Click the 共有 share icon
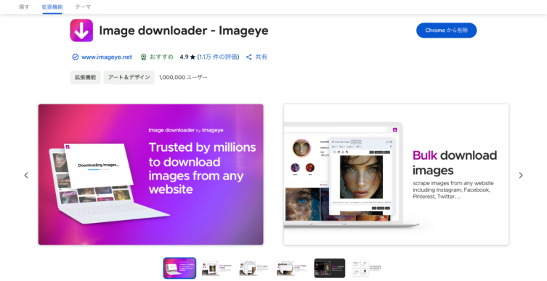The image size is (547, 281). [x=248, y=57]
